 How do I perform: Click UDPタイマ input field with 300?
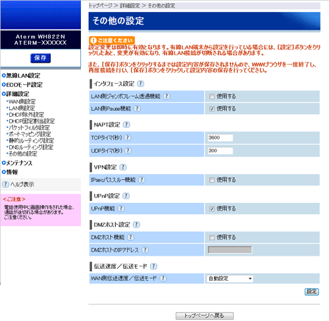pos(220,151)
